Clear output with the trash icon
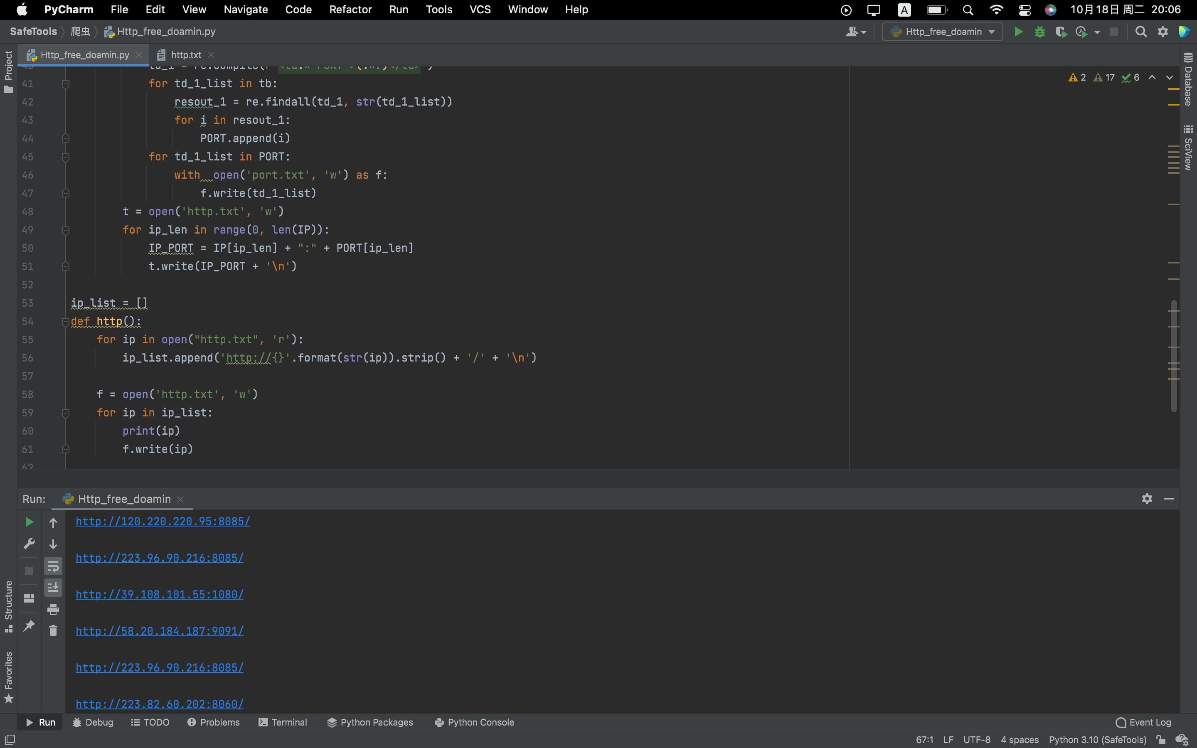This screenshot has width=1197, height=748. click(x=53, y=630)
